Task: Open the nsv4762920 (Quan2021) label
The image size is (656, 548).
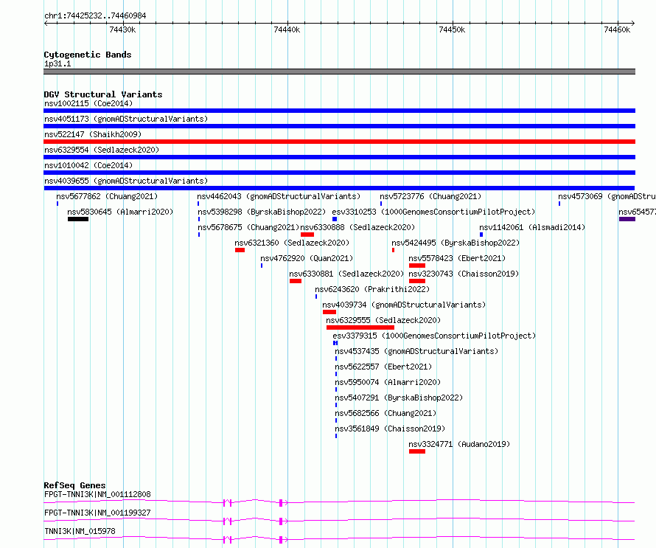Action: 307,258
